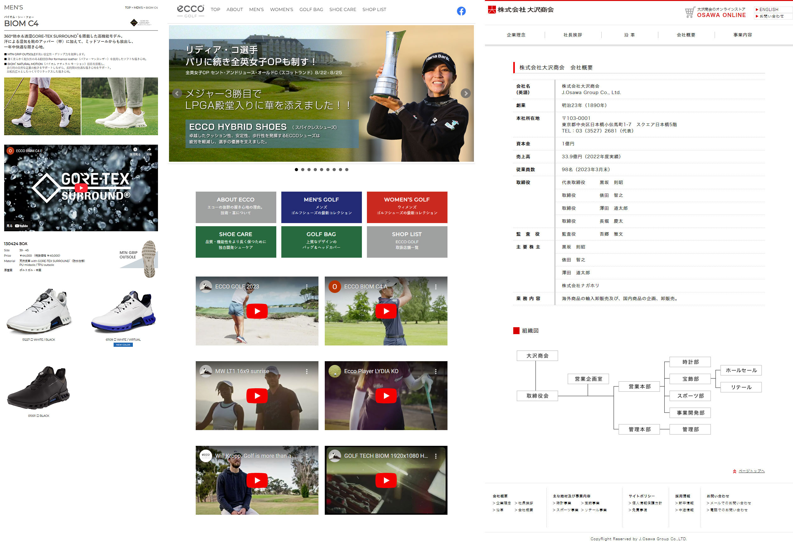Open the GOLF BAG menu item
This screenshot has width=793, height=555.
[x=311, y=9]
